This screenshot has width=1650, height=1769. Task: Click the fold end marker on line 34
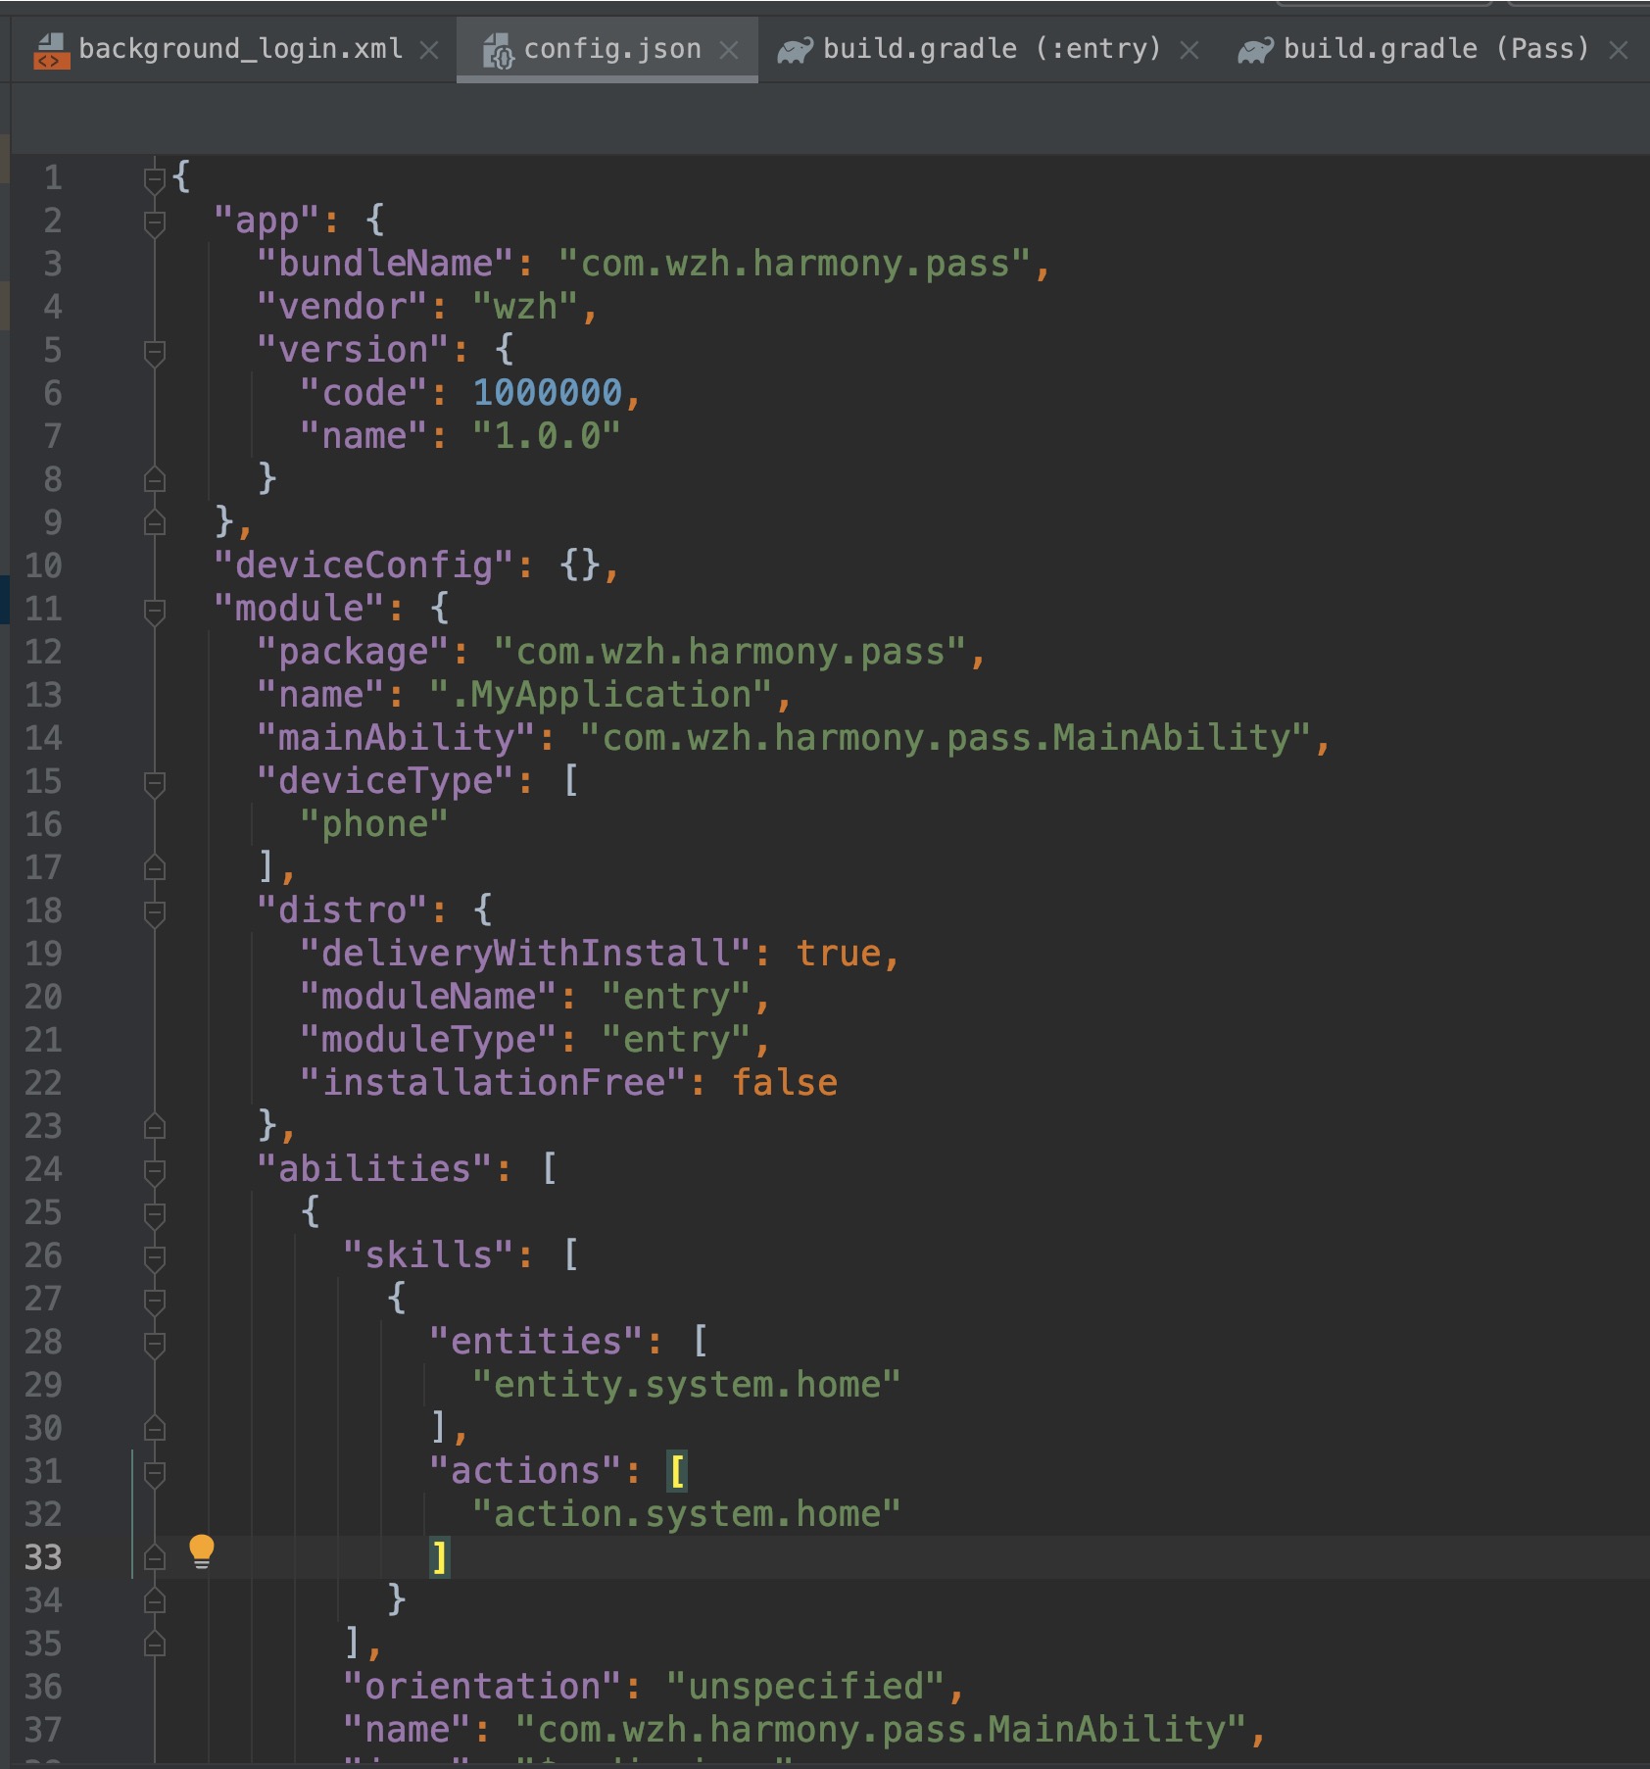pyautogui.click(x=154, y=1600)
